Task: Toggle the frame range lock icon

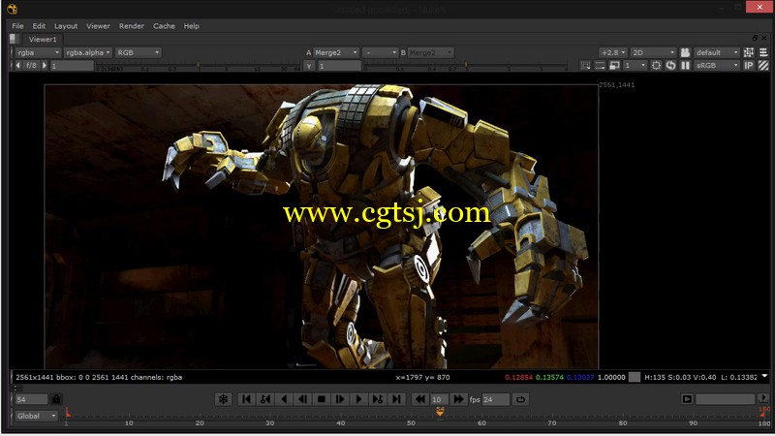Action: point(56,399)
